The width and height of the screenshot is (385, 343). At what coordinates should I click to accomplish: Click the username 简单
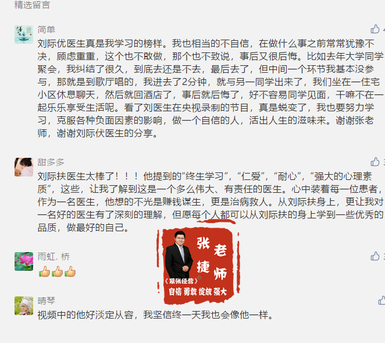(x=47, y=30)
